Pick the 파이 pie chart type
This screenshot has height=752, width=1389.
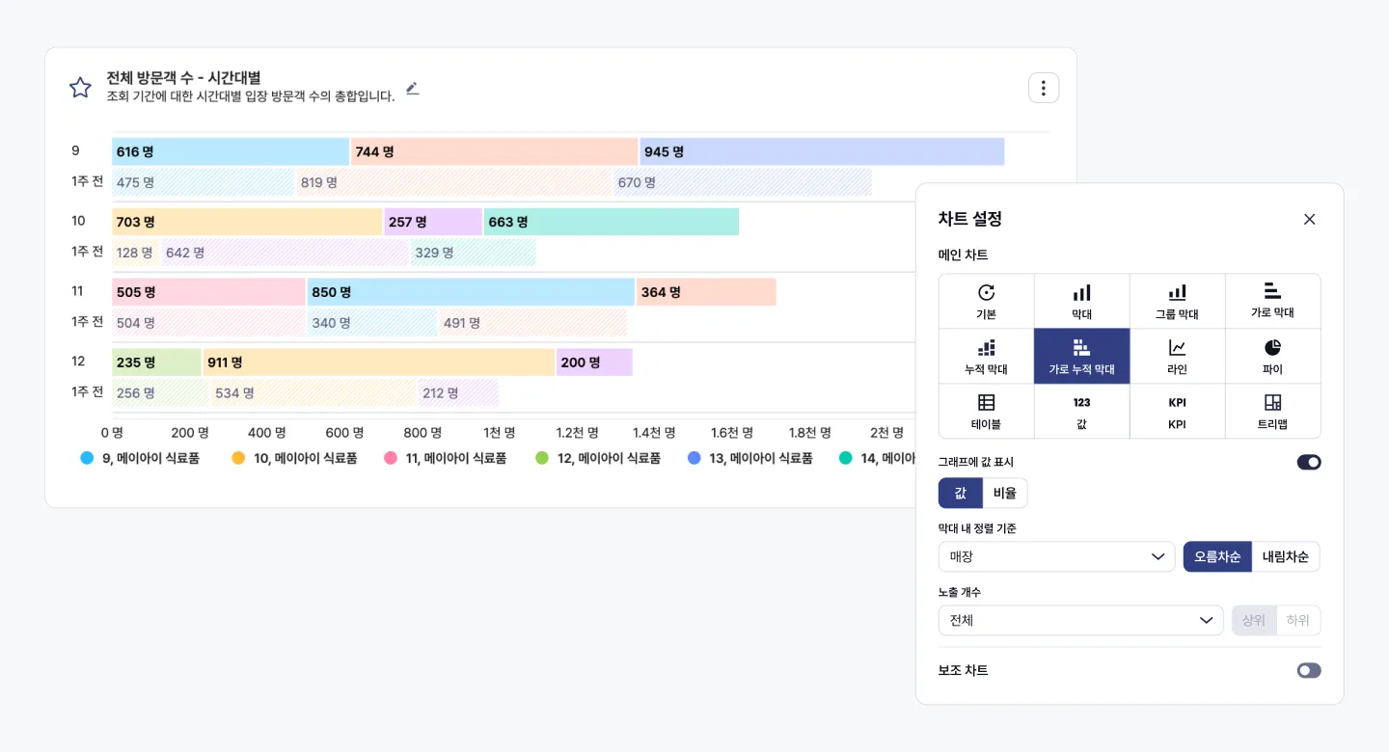(x=1272, y=356)
